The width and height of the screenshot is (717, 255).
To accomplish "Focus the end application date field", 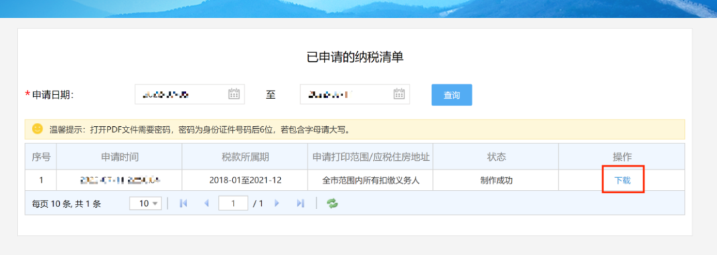I will click(x=355, y=94).
